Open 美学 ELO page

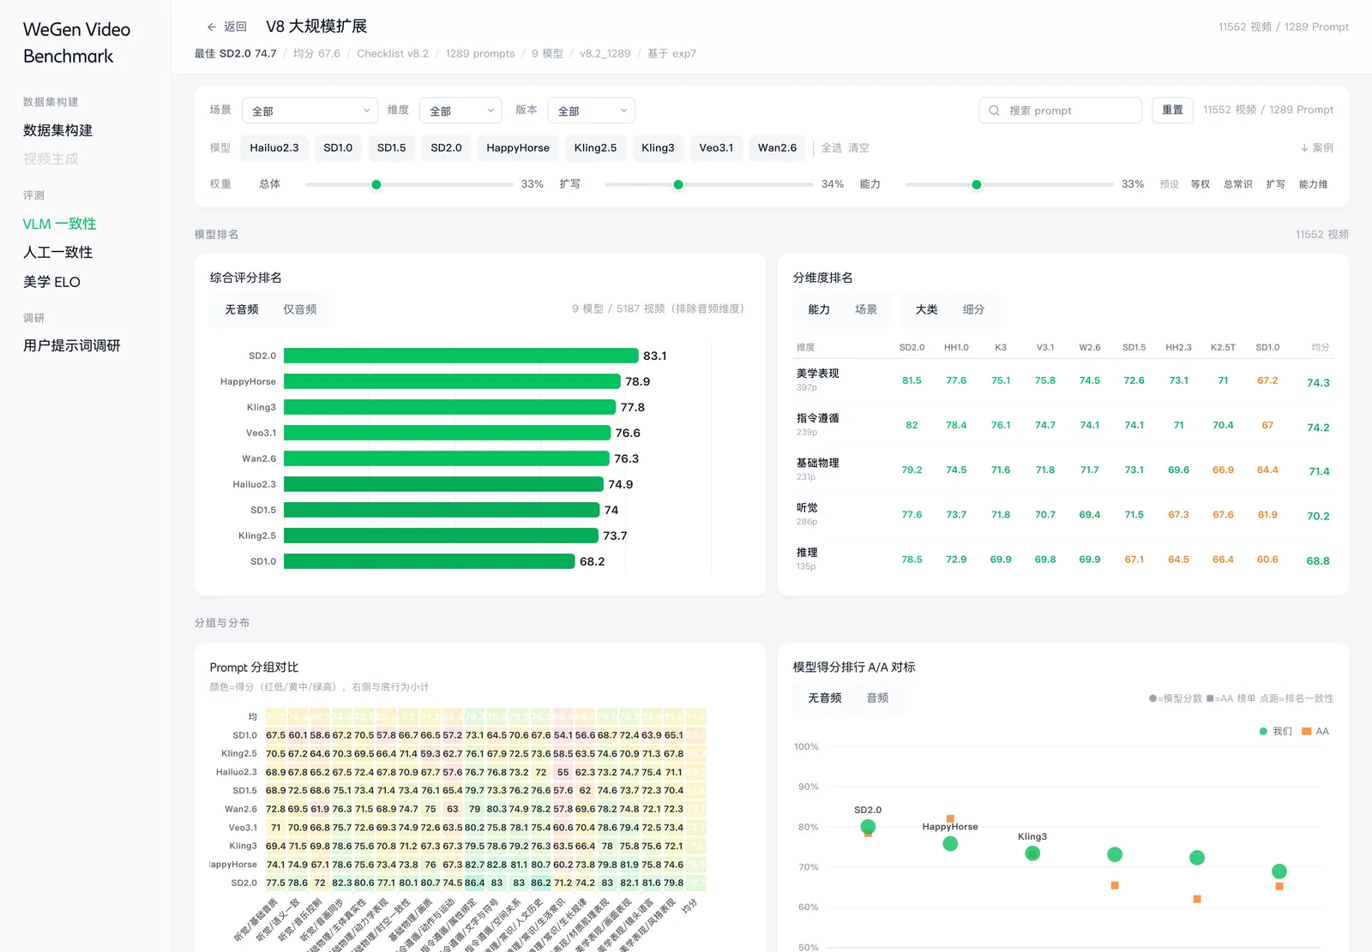click(51, 282)
